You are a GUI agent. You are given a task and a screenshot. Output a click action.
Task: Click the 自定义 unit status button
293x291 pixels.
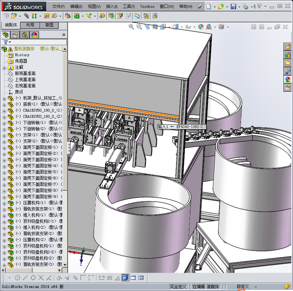point(243,287)
